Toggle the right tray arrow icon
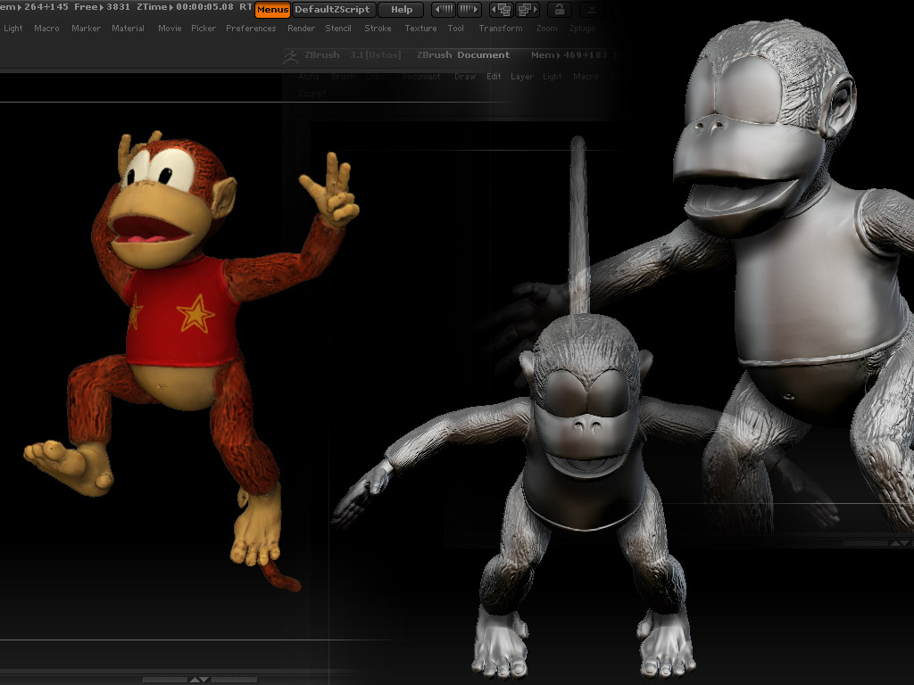 (469, 9)
